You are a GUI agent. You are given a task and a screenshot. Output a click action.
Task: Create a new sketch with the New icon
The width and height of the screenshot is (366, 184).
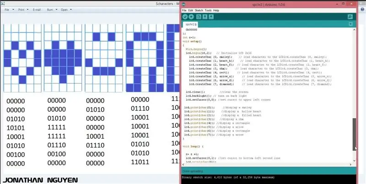[199, 17]
